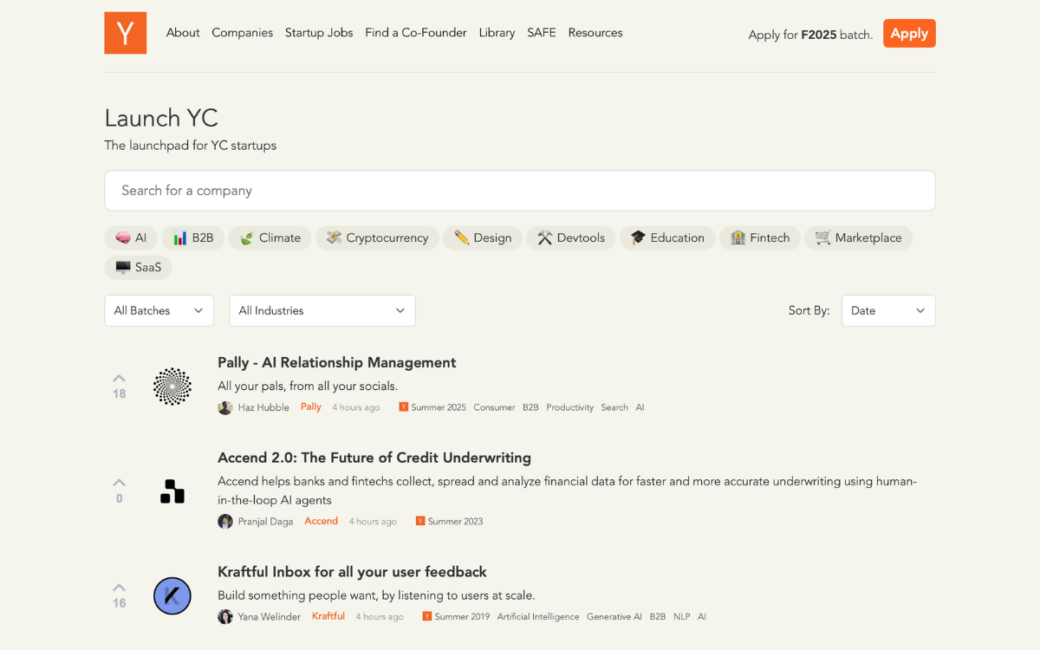
Task: Click Pranjal Daga's avatar picture
Action: tap(225, 522)
